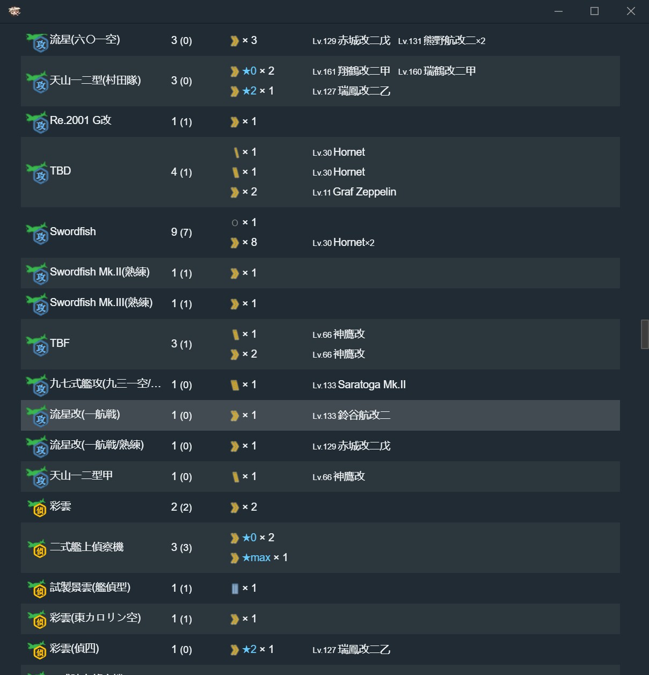Select the Swordfish Mk.III(熟練) row
The image size is (649, 675).
click(x=320, y=303)
